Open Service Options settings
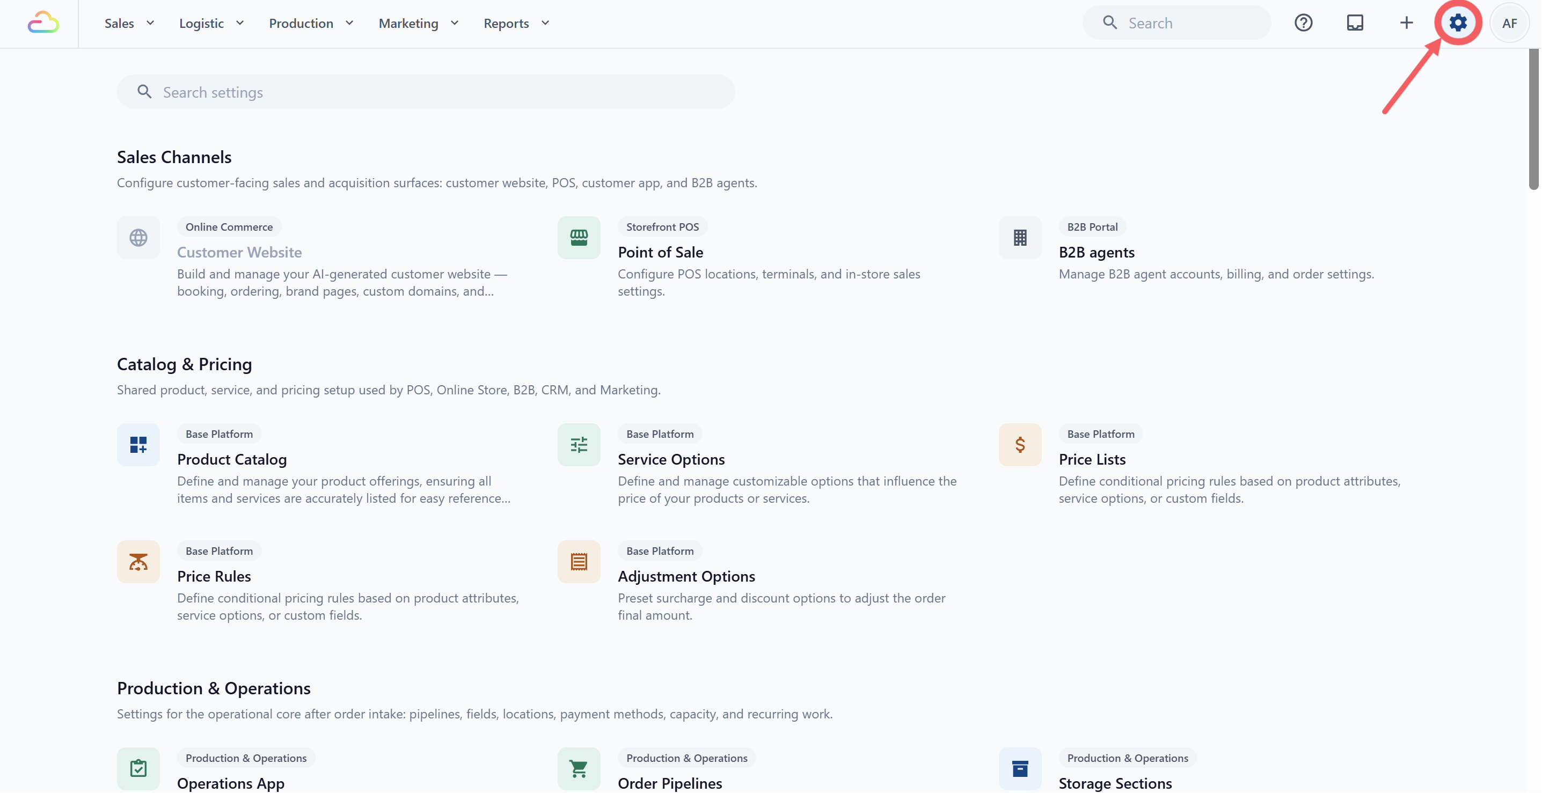1542x793 pixels. [671, 460]
